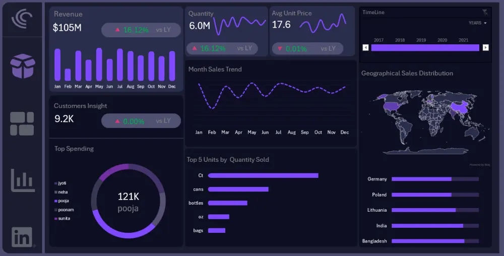Click the Germany sales bar
The width and height of the screenshot is (504, 256).
421,179
